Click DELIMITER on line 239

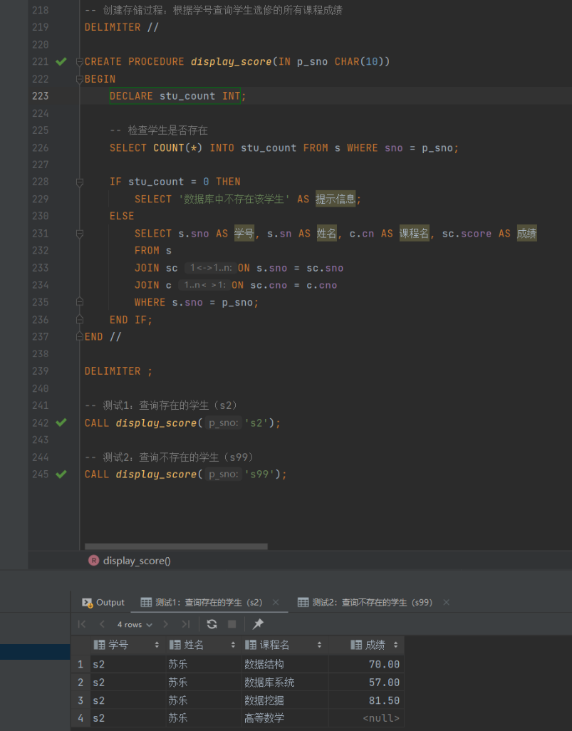[113, 371]
